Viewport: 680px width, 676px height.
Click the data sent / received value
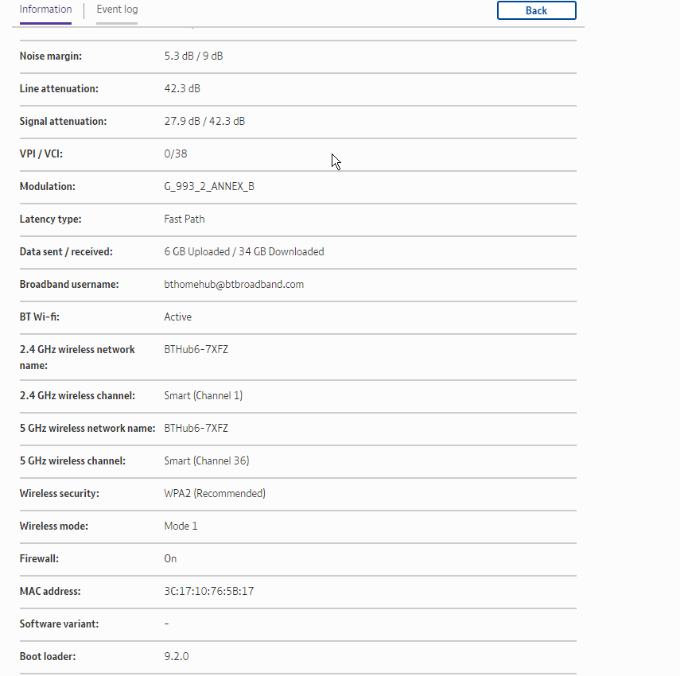tap(244, 251)
